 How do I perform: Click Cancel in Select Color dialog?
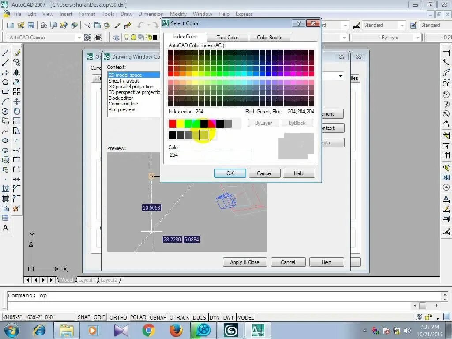click(x=264, y=173)
